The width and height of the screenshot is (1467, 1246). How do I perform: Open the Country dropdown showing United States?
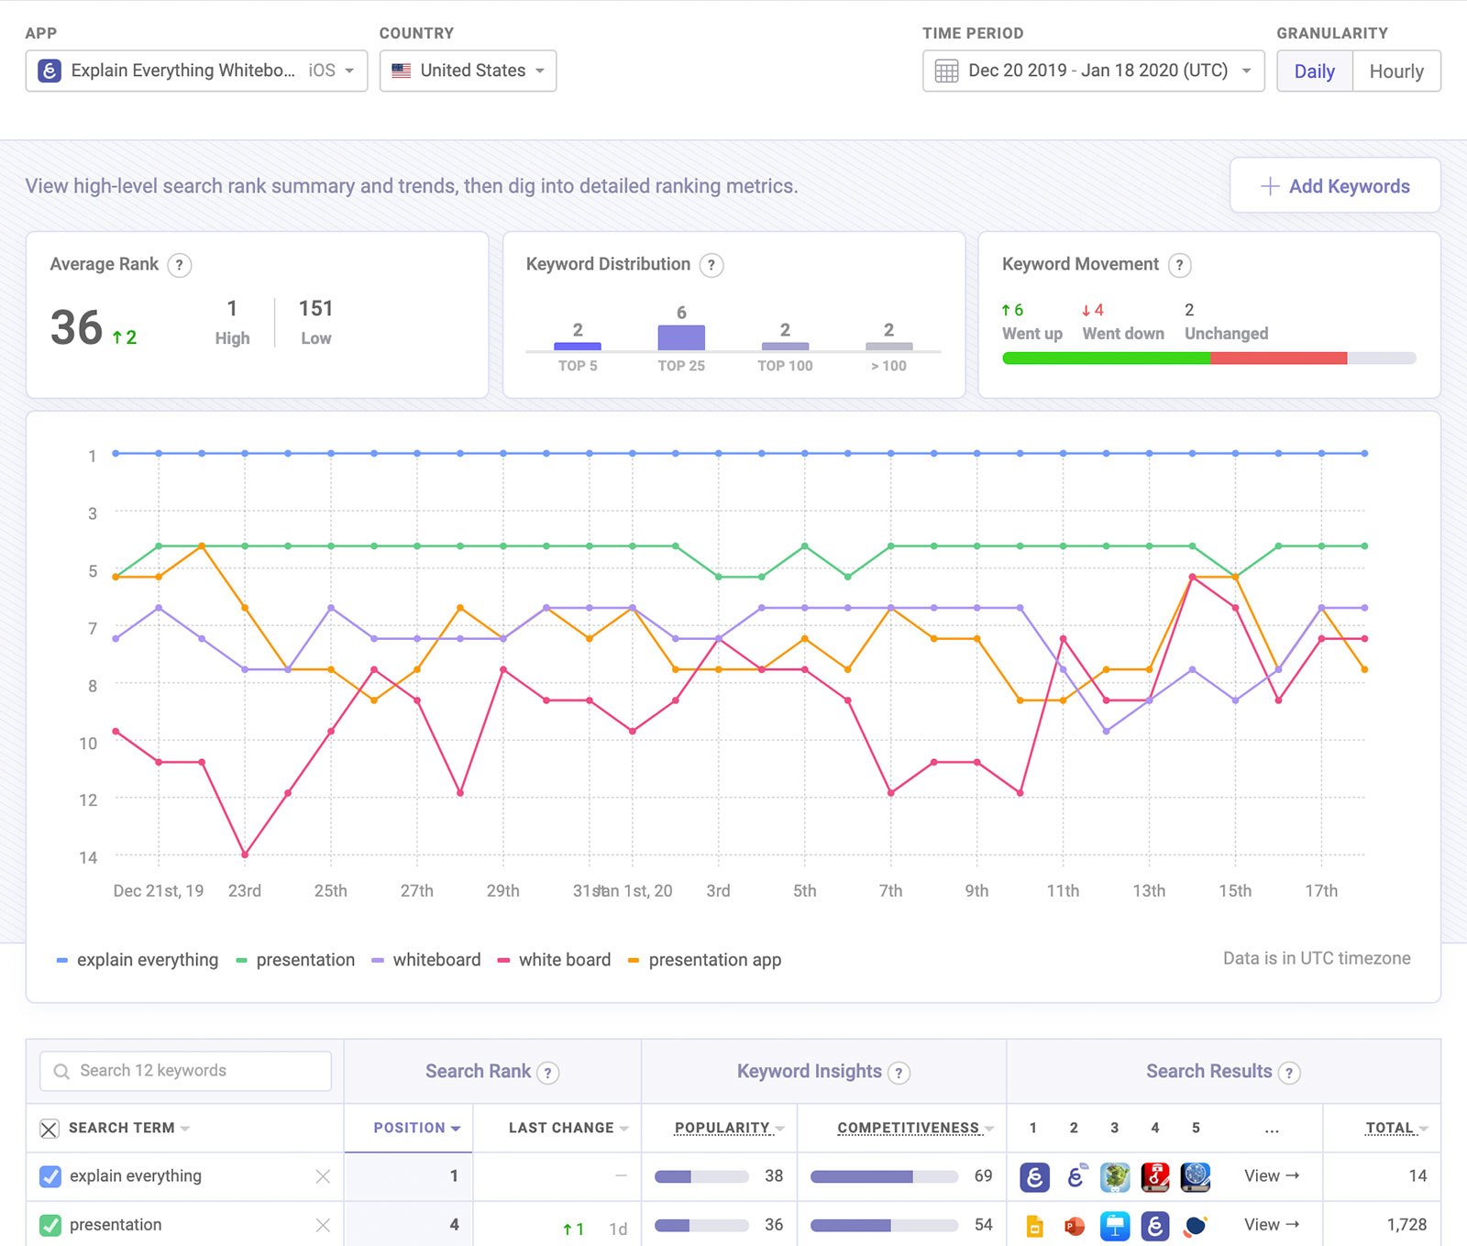coord(468,71)
